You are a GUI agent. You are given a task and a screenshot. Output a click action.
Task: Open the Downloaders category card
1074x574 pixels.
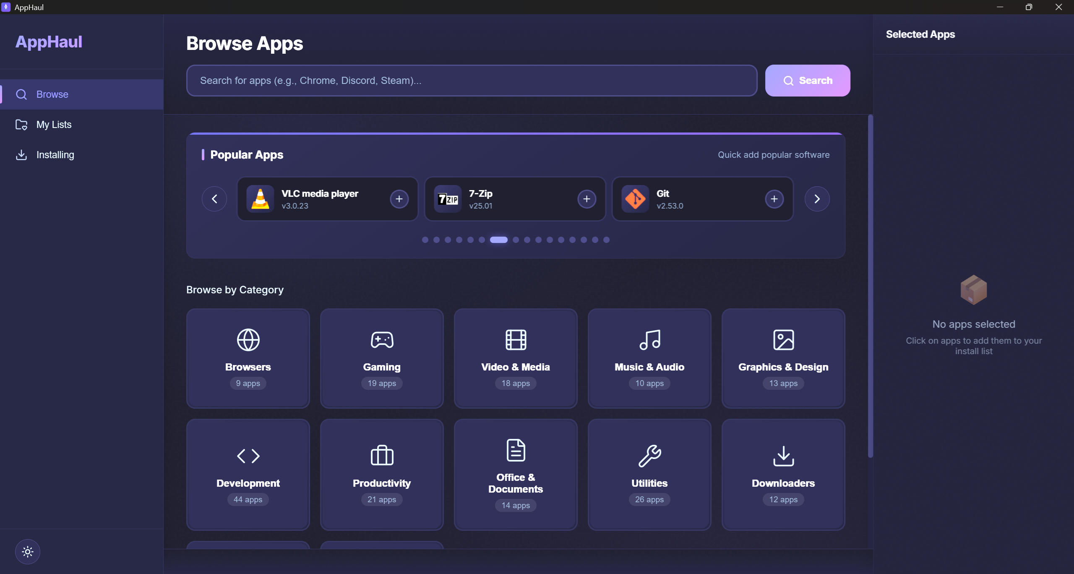[x=783, y=474]
